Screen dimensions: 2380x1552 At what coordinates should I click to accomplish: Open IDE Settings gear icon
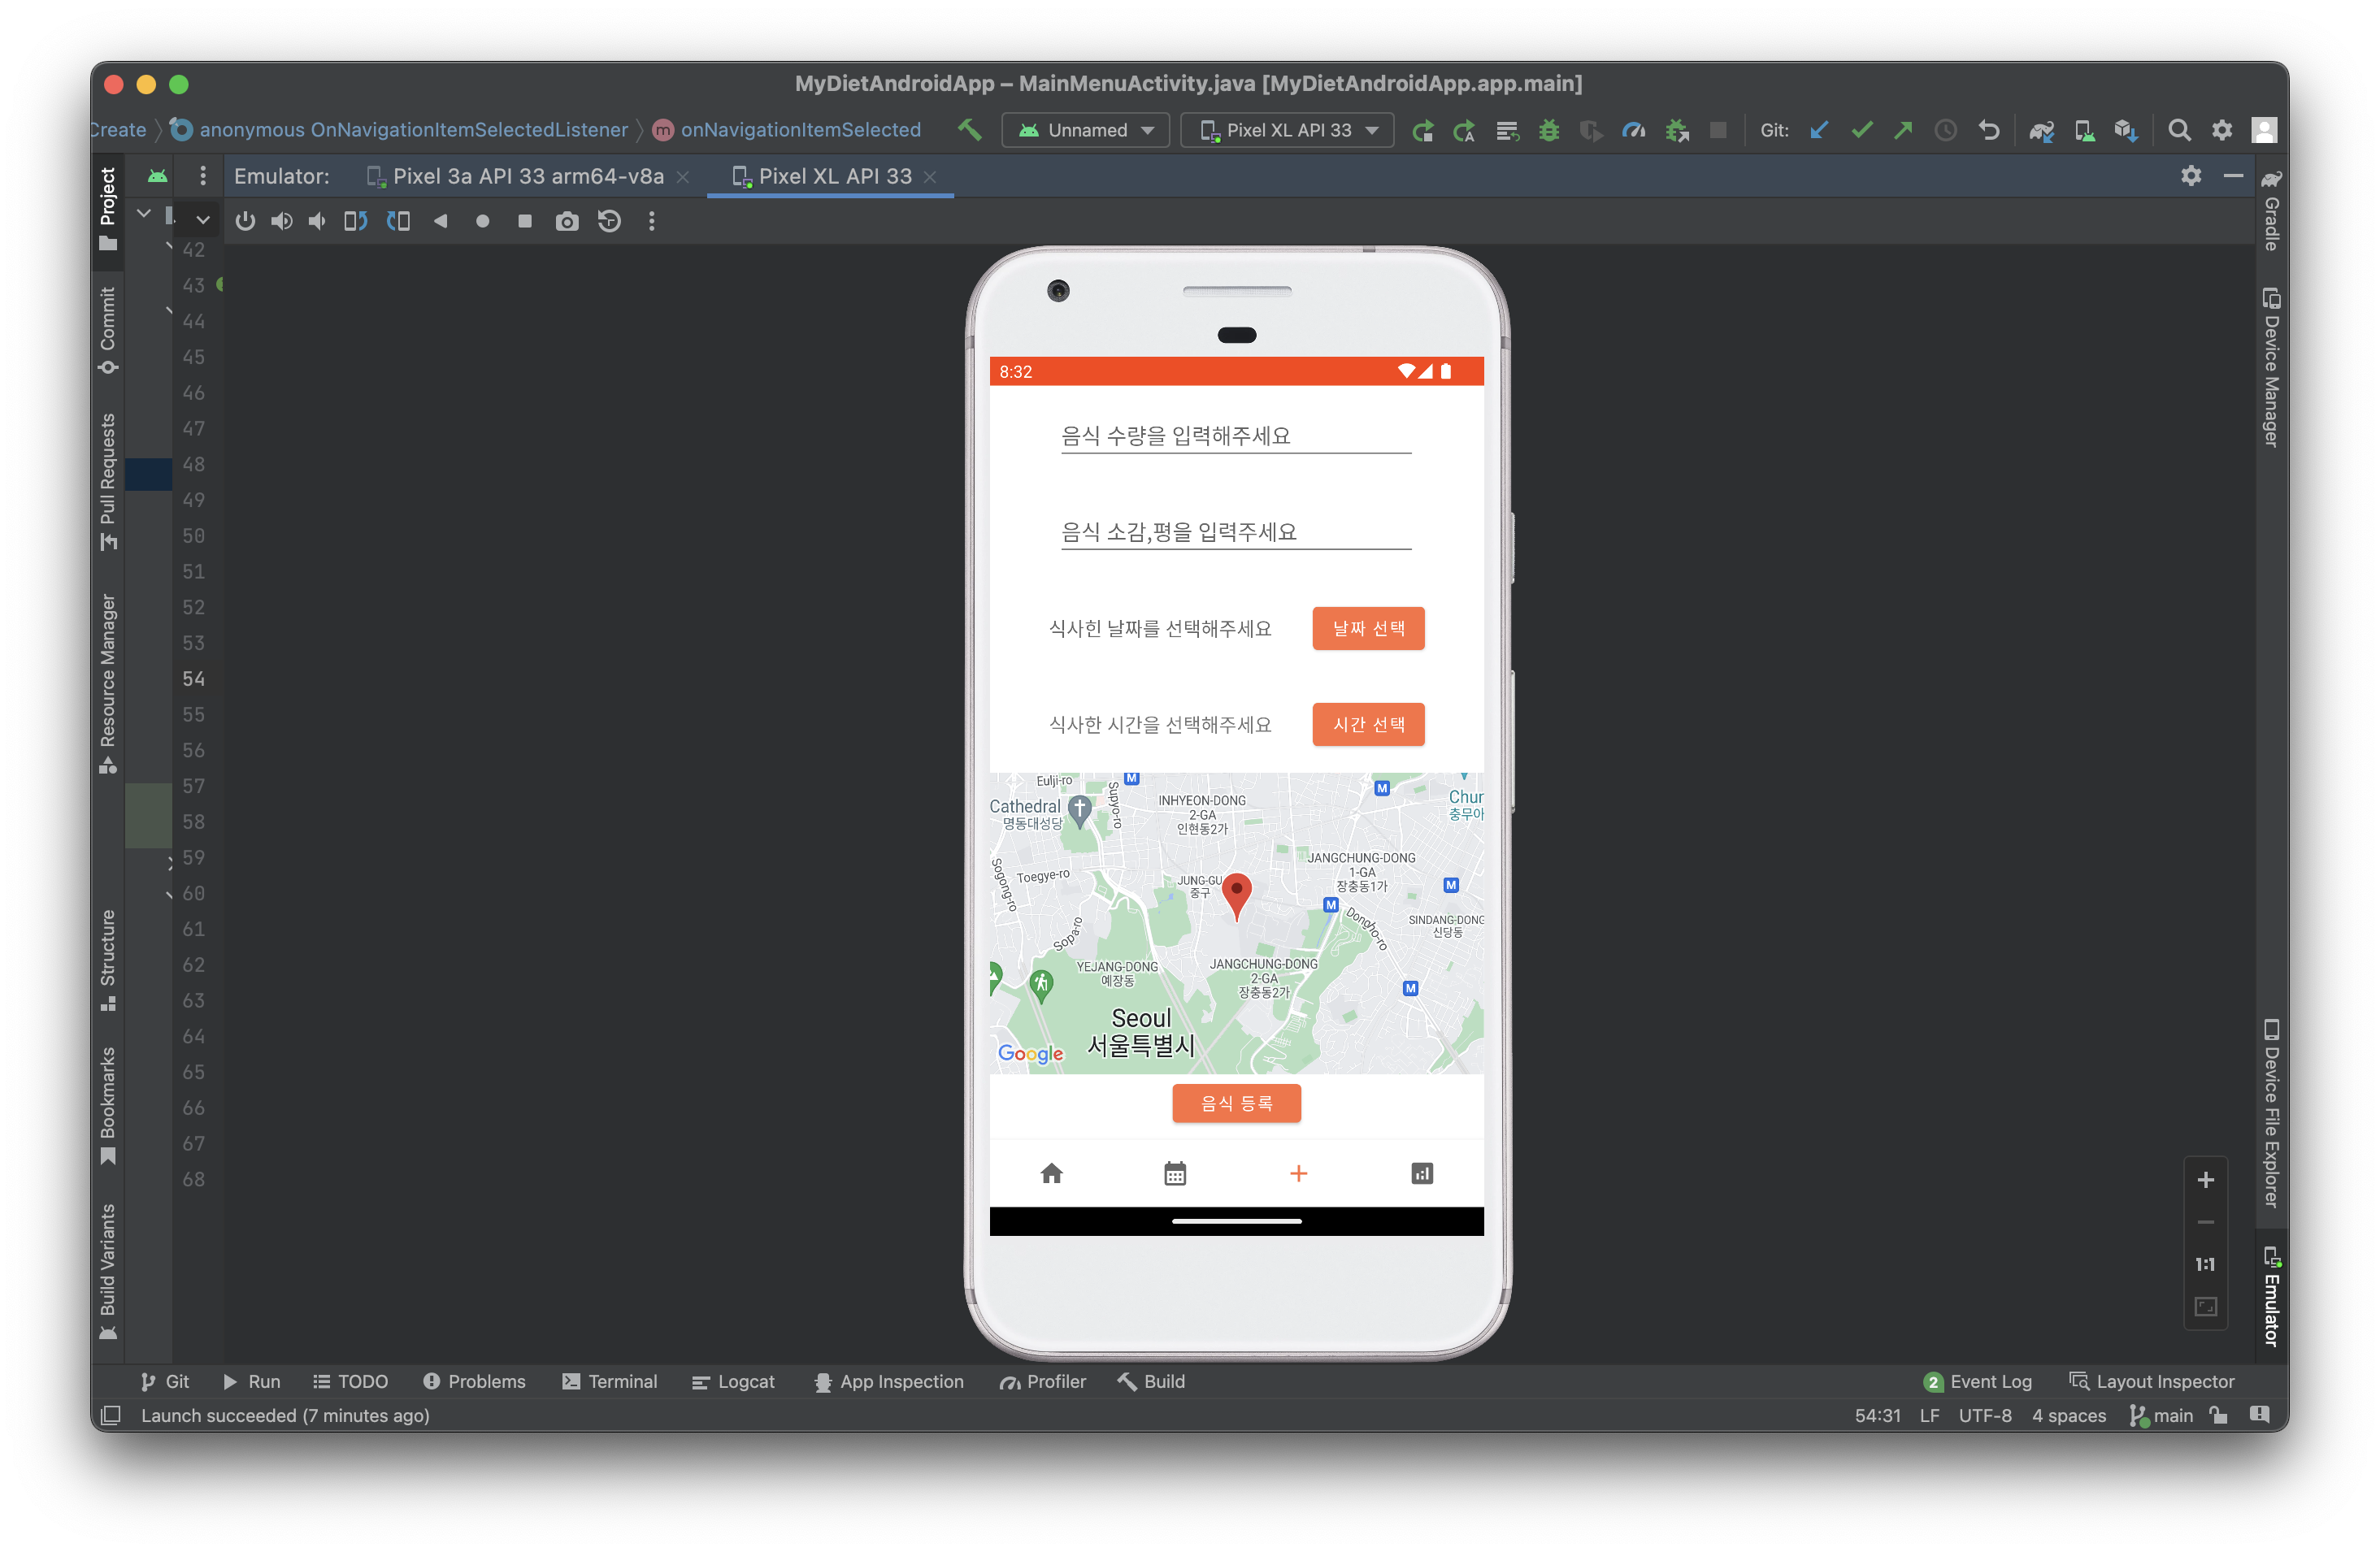tap(2222, 130)
